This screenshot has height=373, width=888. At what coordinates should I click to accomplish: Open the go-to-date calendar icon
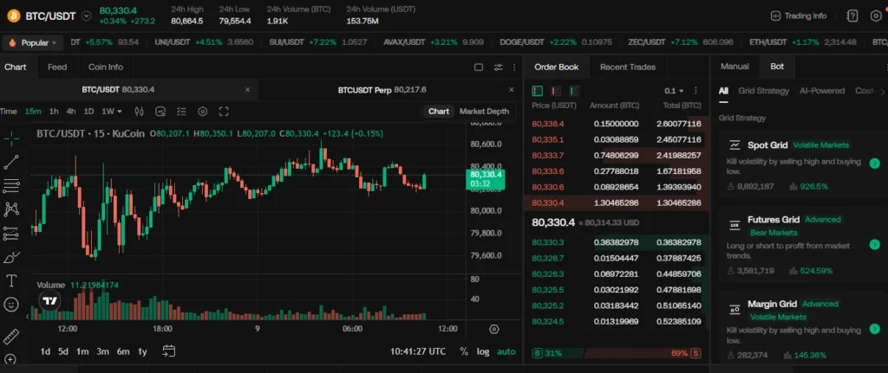169,351
